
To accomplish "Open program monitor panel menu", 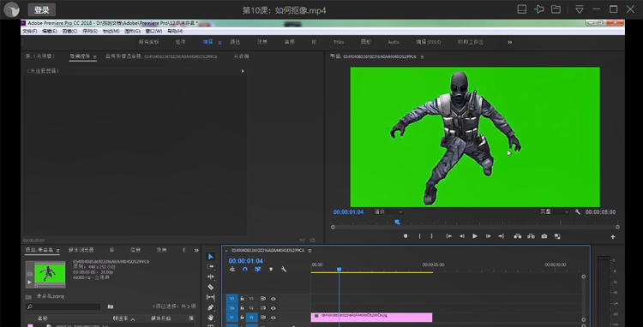I will pos(423,56).
